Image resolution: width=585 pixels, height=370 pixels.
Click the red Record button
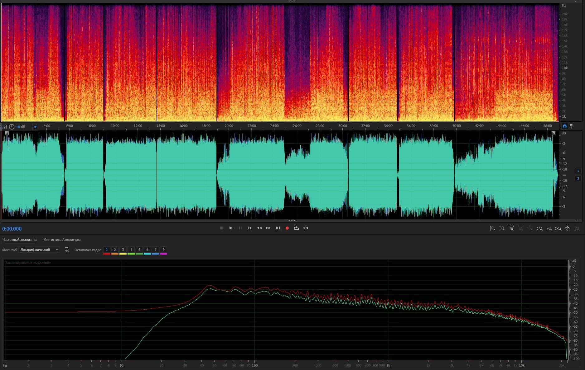(x=287, y=228)
